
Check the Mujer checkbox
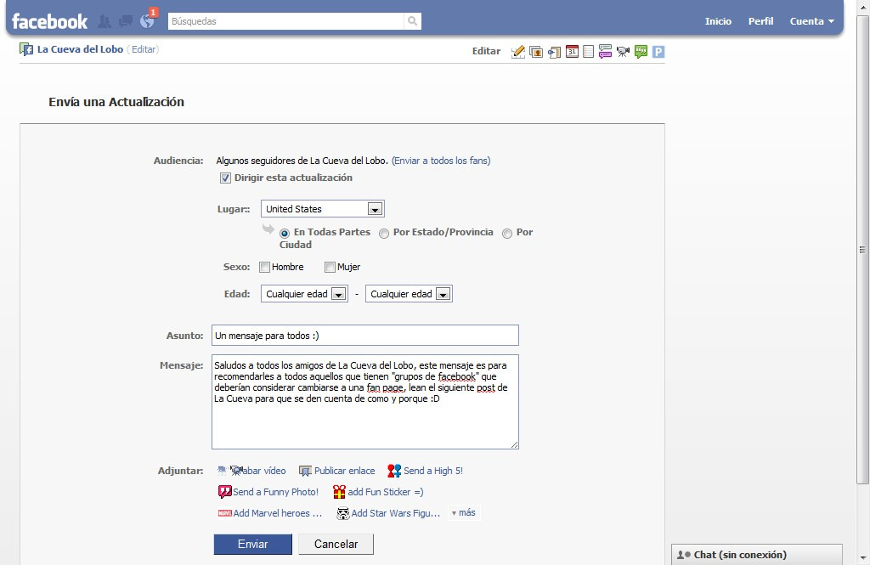(330, 267)
